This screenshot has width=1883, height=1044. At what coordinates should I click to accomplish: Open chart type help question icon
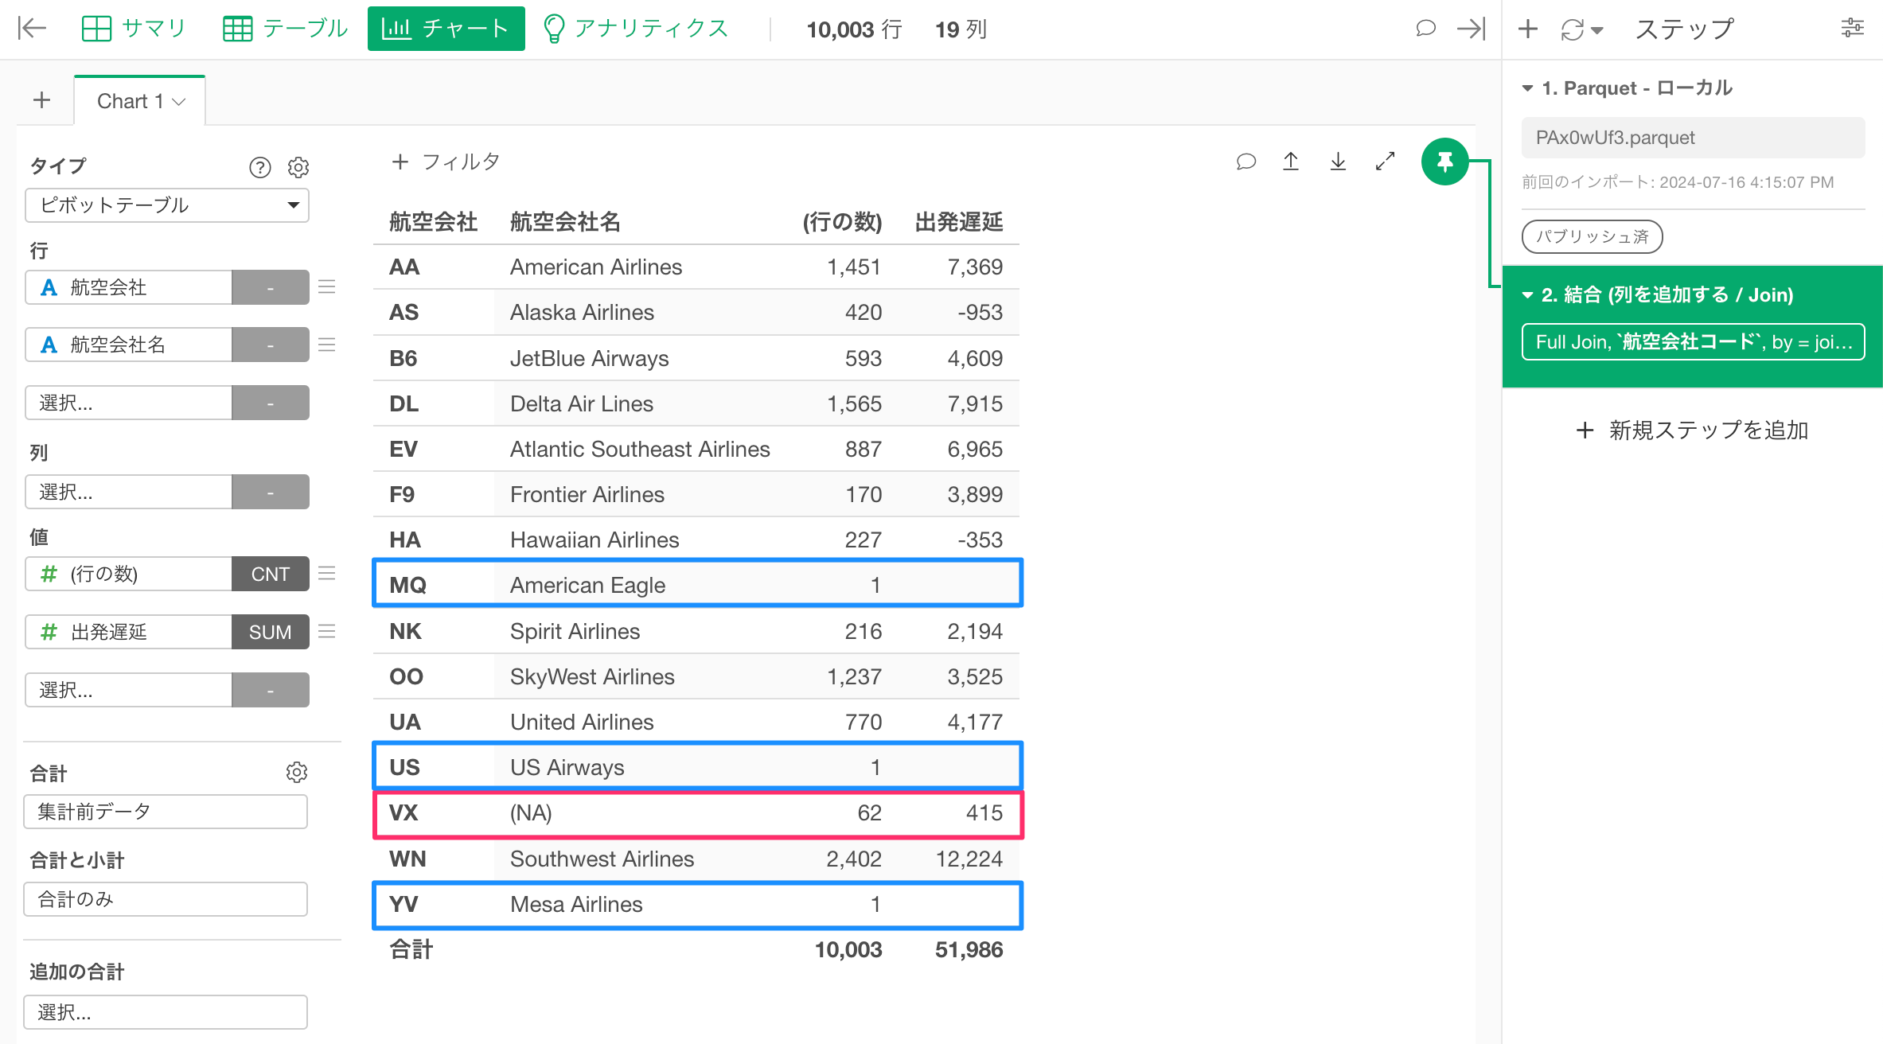click(259, 167)
